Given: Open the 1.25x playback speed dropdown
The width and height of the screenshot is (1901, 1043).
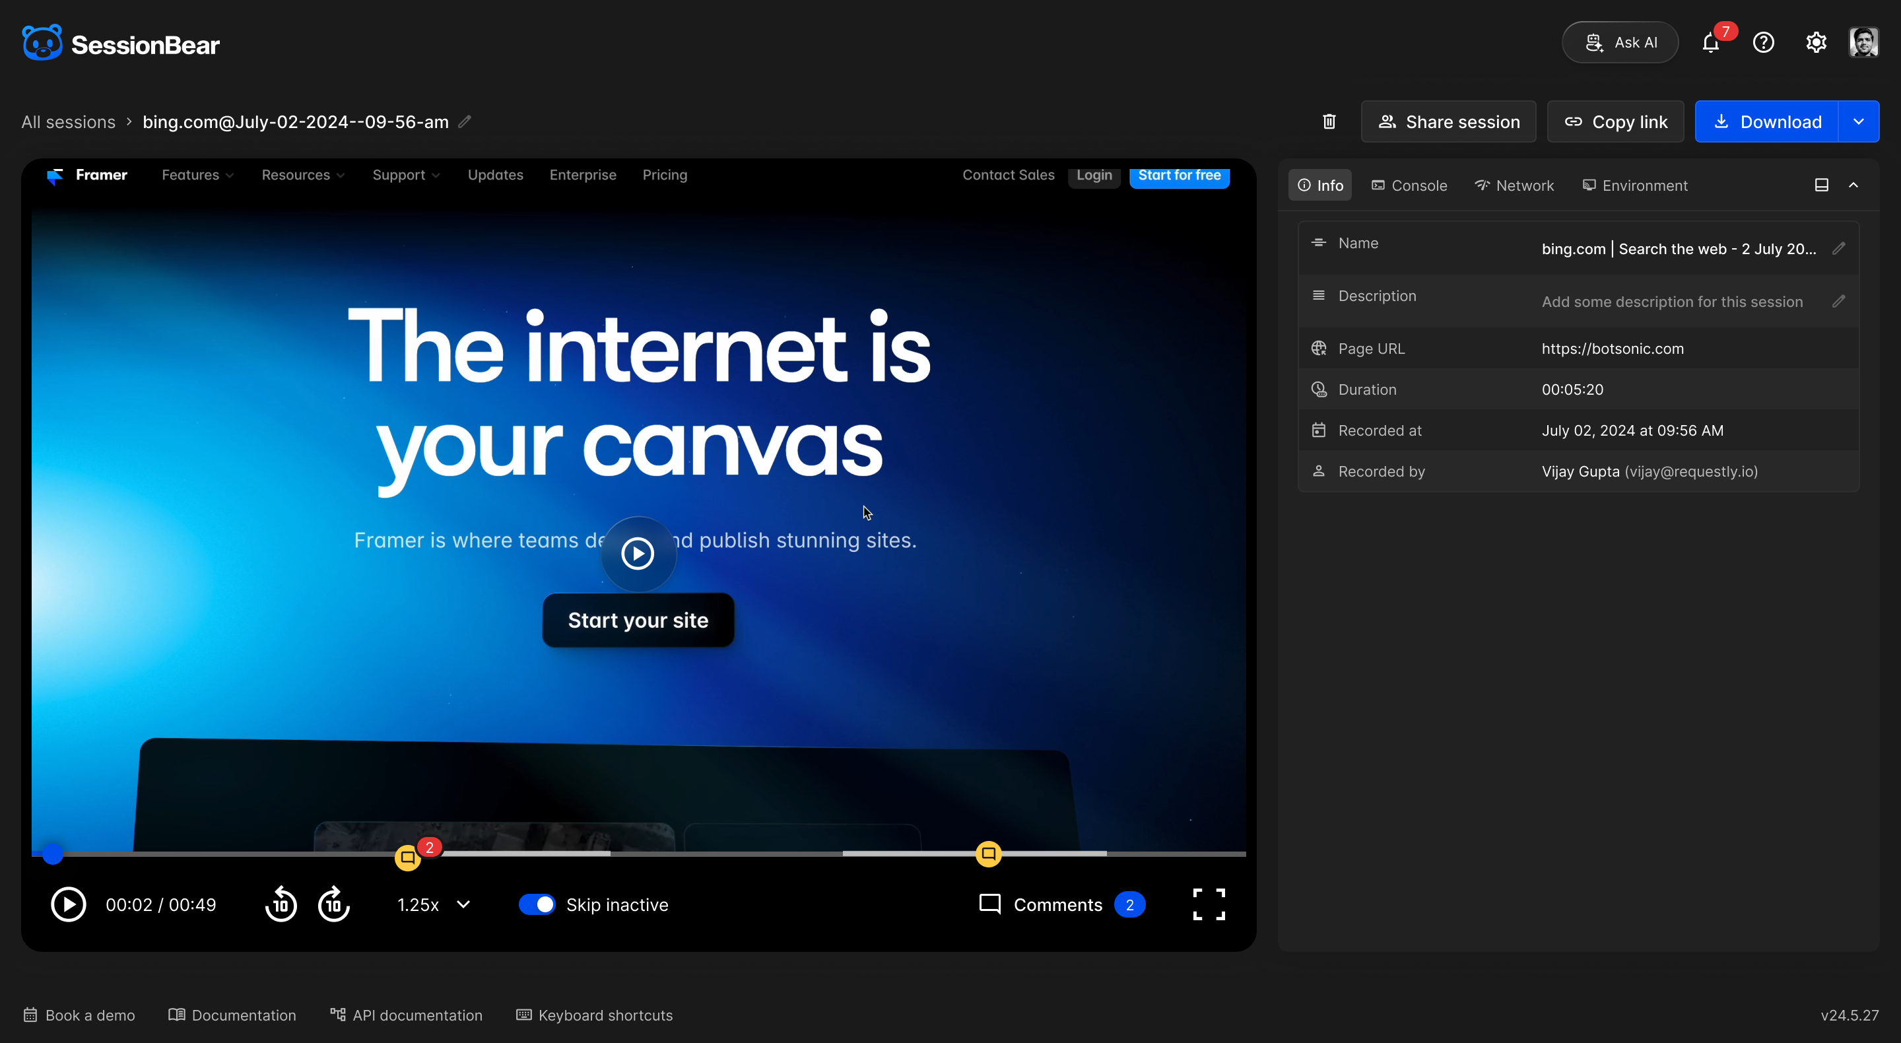Looking at the screenshot, I should [434, 904].
